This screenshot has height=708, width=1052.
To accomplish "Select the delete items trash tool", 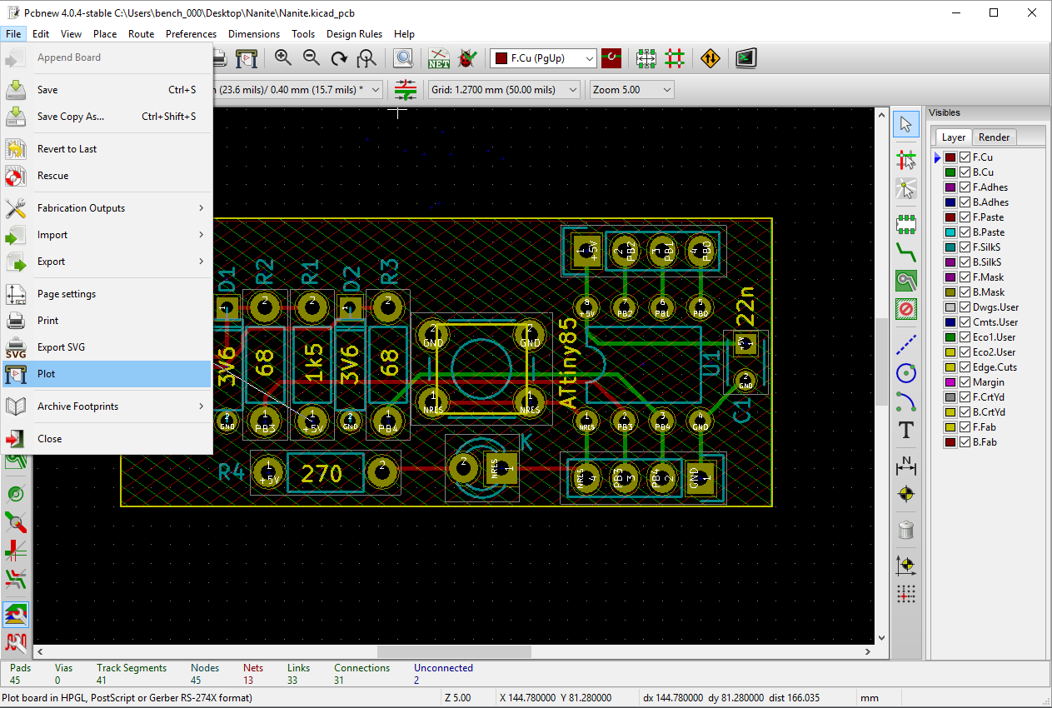I will pos(906,530).
